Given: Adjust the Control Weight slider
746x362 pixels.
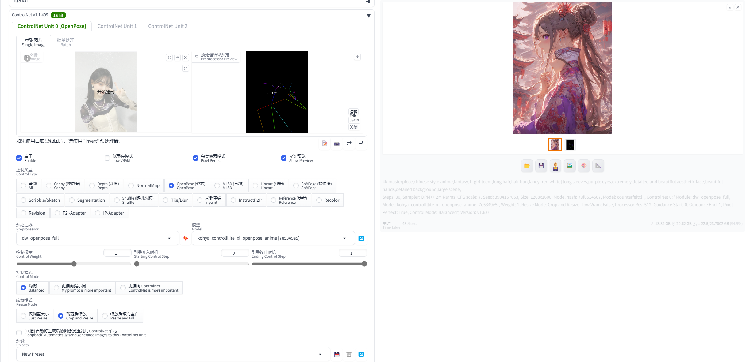Looking at the screenshot, I should click(x=74, y=263).
